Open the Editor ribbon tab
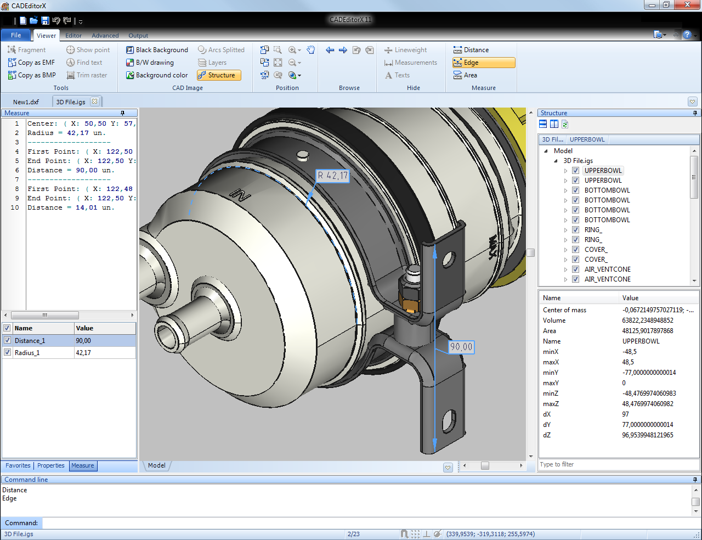 pyautogui.click(x=73, y=36)
